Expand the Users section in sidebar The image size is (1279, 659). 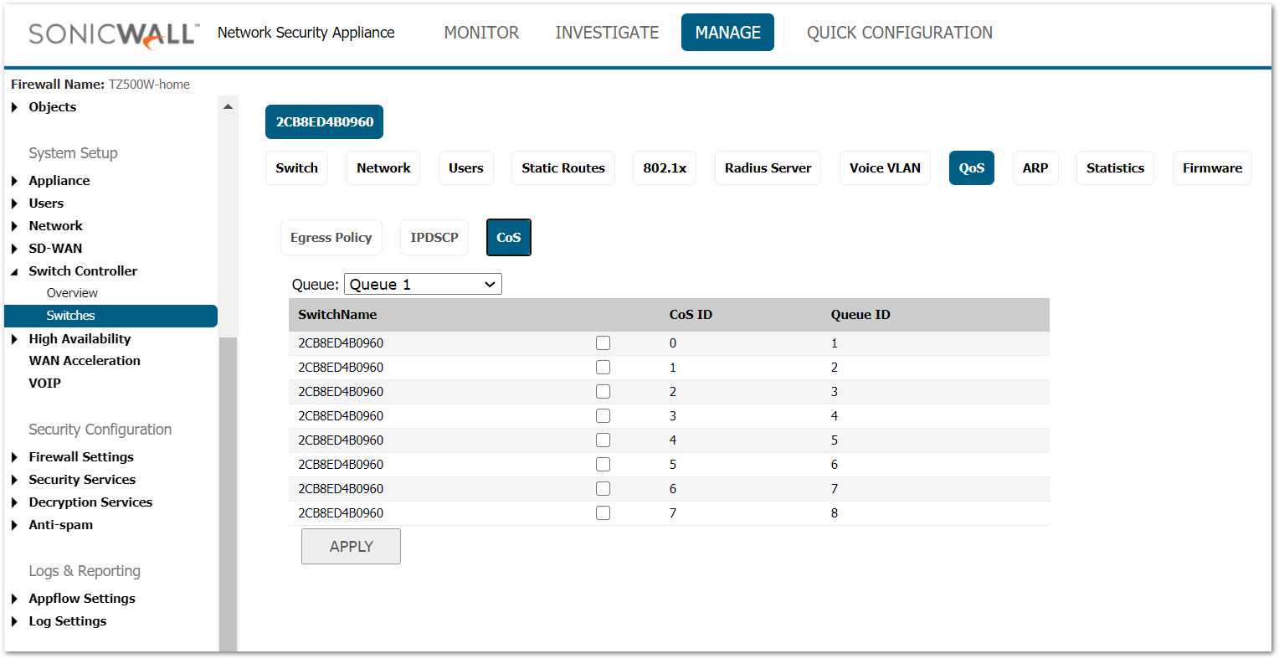pos(14,203)
